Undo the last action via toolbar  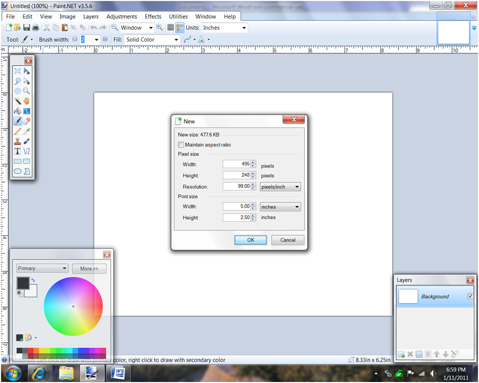pyautogui.click(x=94, y=27)
